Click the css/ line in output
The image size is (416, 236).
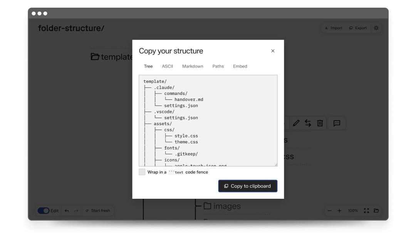(x=169, y=130)
